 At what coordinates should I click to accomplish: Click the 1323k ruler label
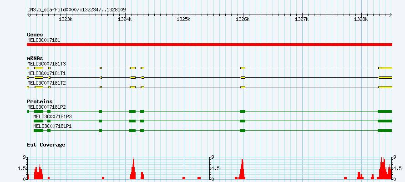point(66,19)
